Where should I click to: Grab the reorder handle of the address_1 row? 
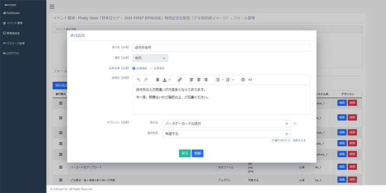61,154
